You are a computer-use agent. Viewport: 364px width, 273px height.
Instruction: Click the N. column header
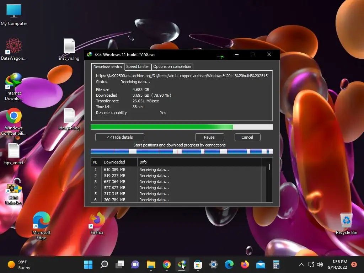tap(96, 162)
